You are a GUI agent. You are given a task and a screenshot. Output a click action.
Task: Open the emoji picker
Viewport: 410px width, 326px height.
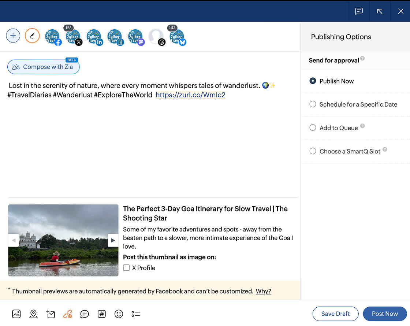[x=119, y=314]
